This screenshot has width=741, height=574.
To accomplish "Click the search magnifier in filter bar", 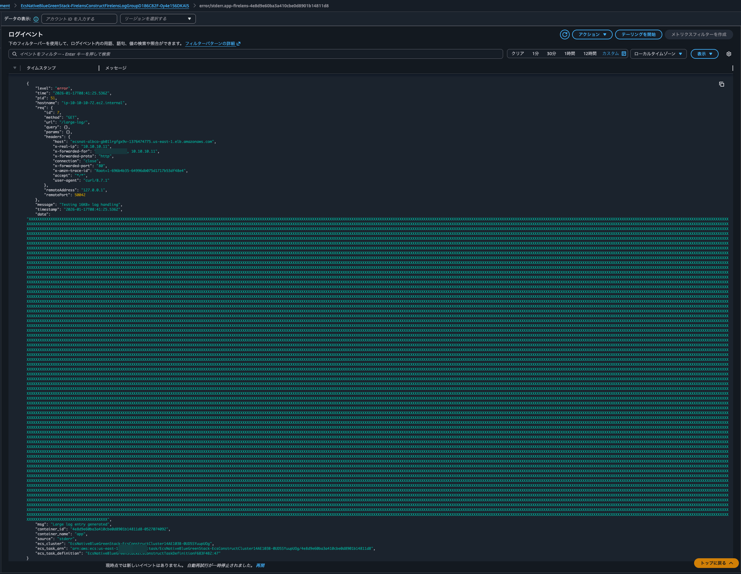I will pos(15,54).
